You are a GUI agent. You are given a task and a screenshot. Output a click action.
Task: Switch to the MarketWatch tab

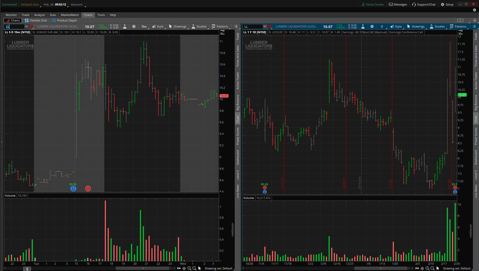pos(70,15)
